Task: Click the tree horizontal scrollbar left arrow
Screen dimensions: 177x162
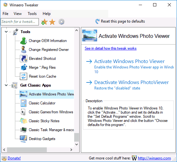Action: [4, 150]
